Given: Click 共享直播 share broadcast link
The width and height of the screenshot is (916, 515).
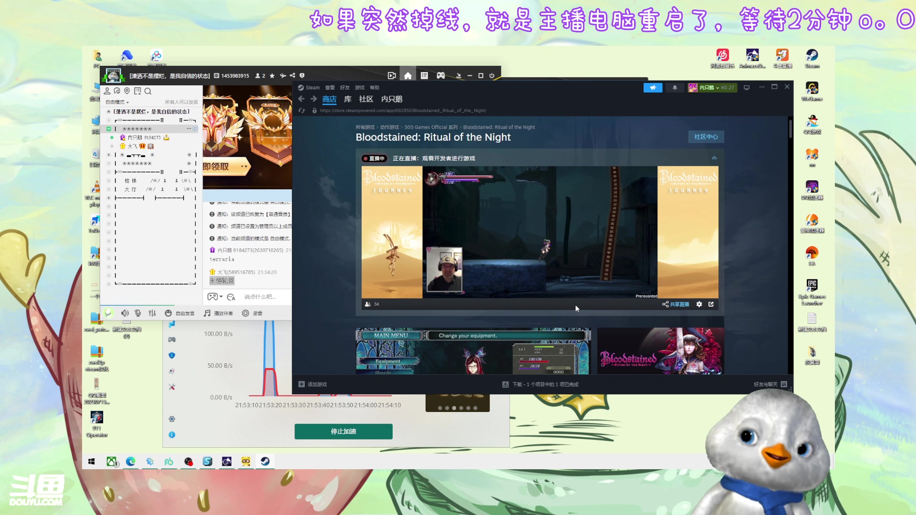Looking at the screenshot, I should point(676,304).
